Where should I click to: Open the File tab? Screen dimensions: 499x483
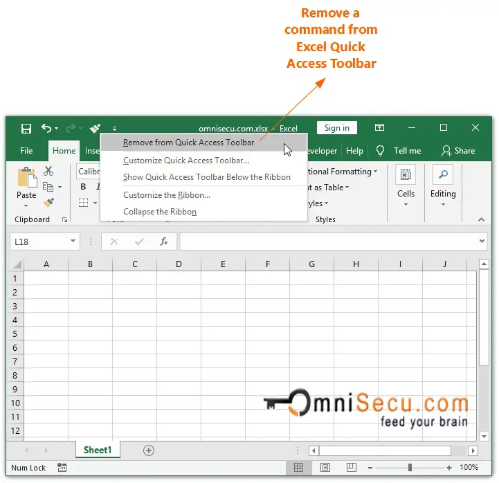pos(26,151)
